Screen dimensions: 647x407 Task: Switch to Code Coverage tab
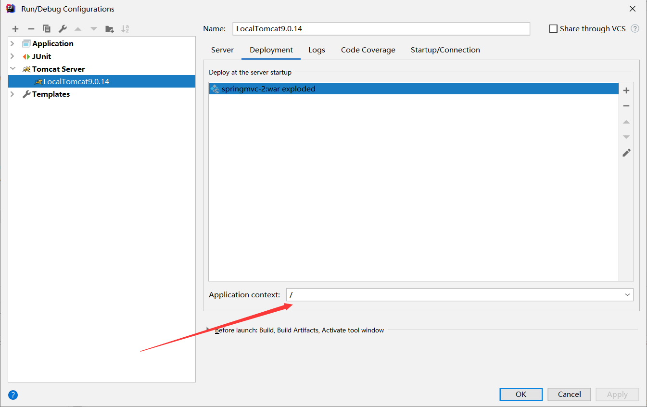tap(368, 50)
